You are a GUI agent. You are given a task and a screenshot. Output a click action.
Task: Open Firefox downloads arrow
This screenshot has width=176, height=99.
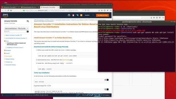99,10
